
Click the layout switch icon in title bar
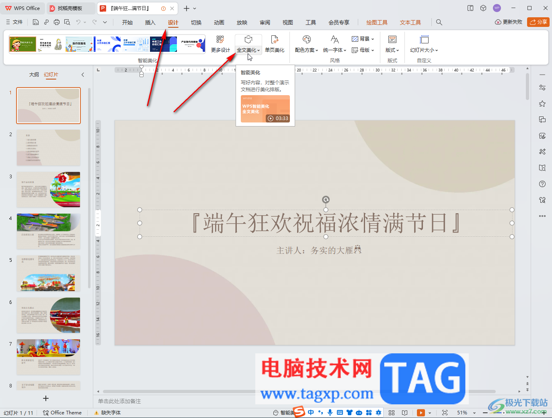470,8
